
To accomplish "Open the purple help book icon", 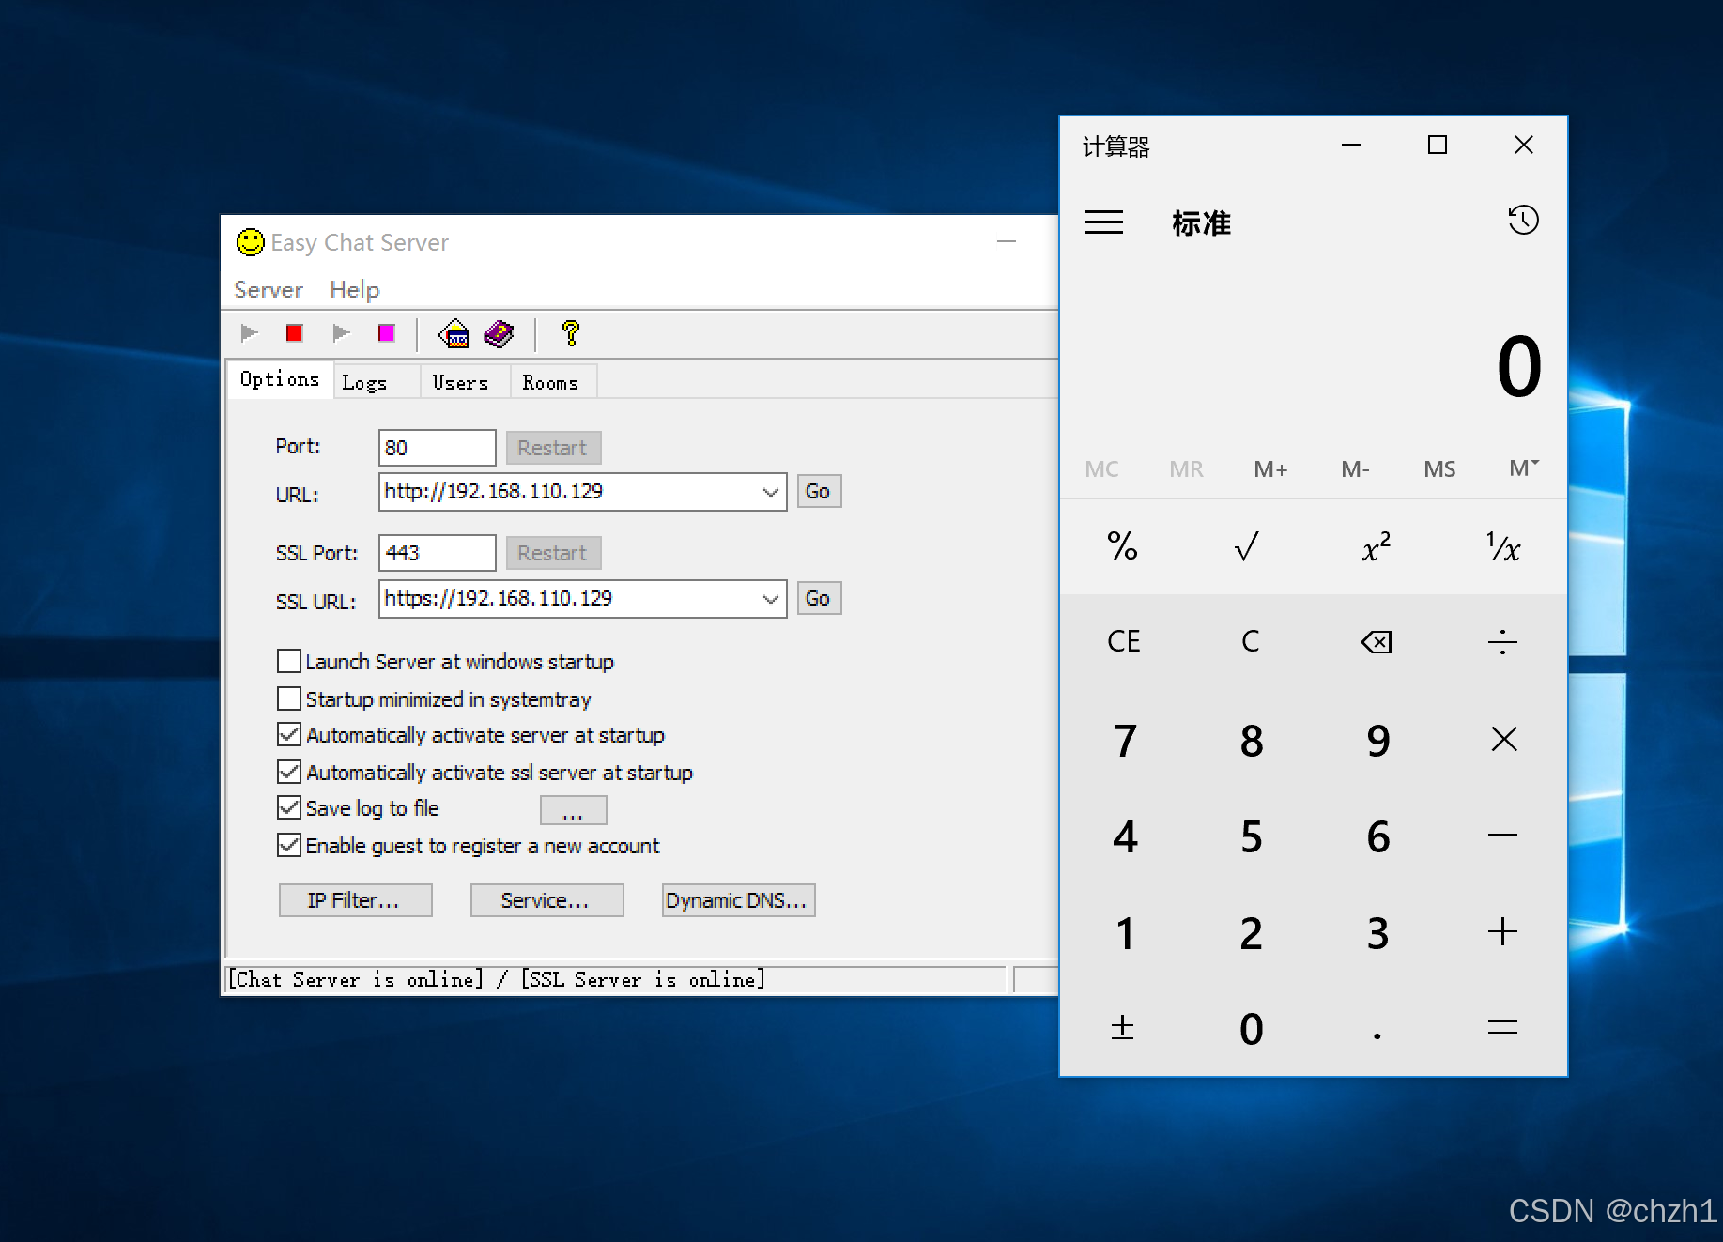I will pyautogui.click(x=499, y=333).
